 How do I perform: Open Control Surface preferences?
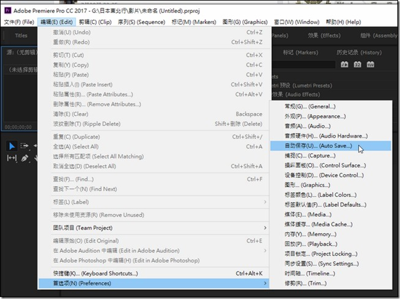click(x=331, y=165)
